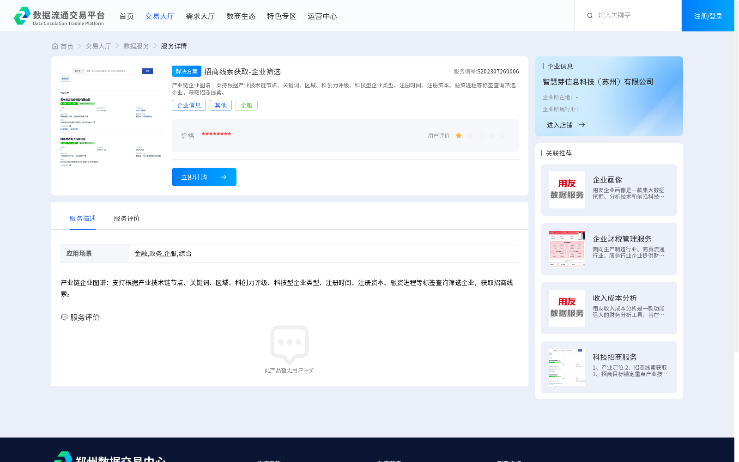Open 交易大厅 in top navigation
Screen dimensions: 739x462
point(160,16)
